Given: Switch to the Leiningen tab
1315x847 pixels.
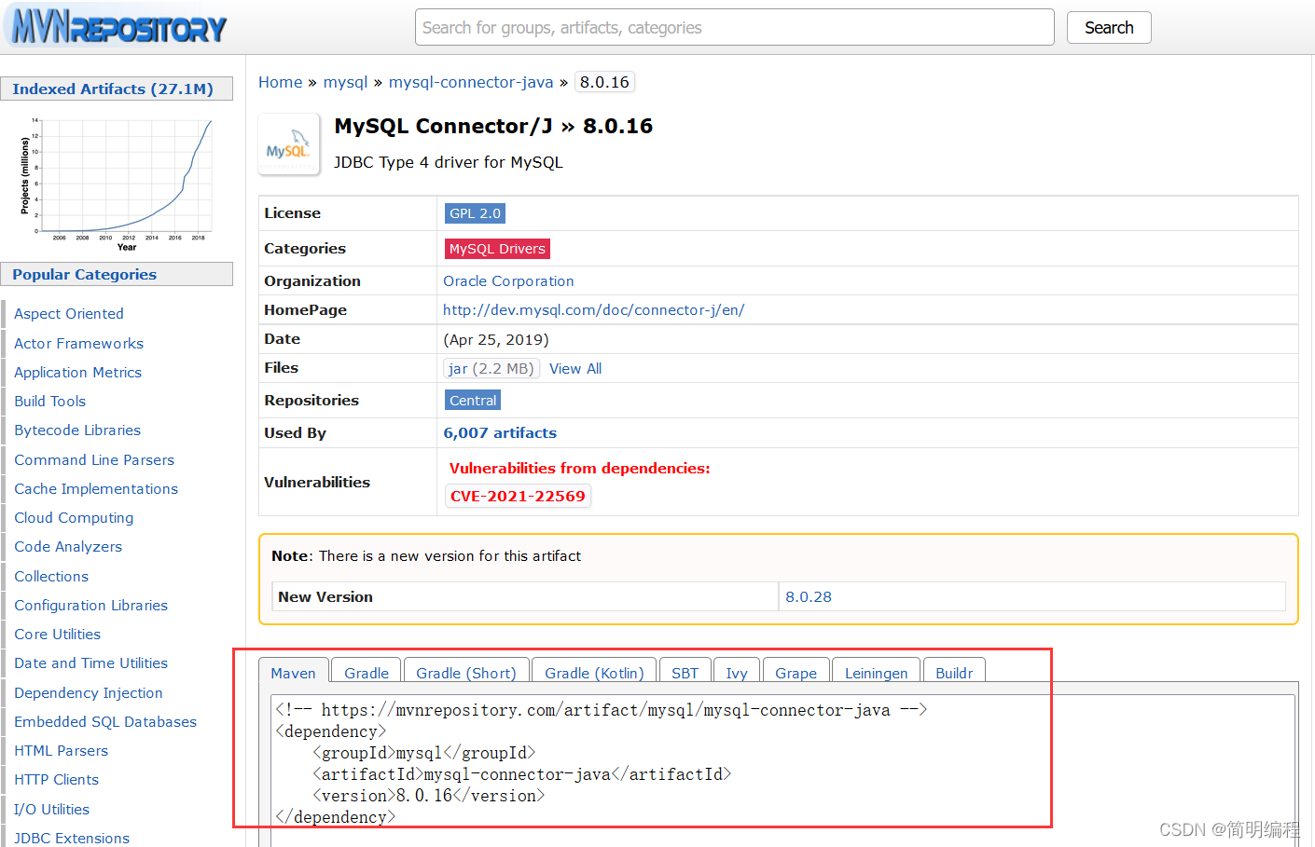Looking at the screenshot, I should point(876,673).
